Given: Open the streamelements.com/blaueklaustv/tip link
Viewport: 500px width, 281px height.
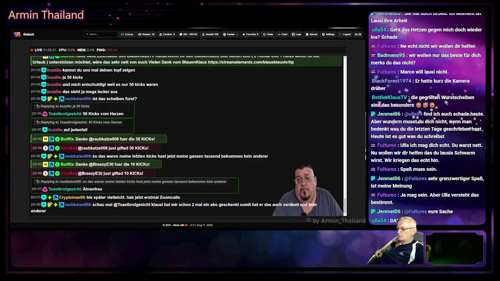Looking at the screenshot, I should tap(251, 62).
